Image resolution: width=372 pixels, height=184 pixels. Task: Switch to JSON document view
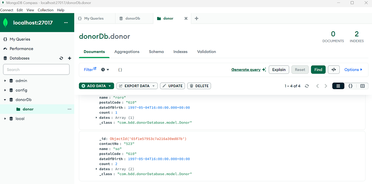(350, 86)
